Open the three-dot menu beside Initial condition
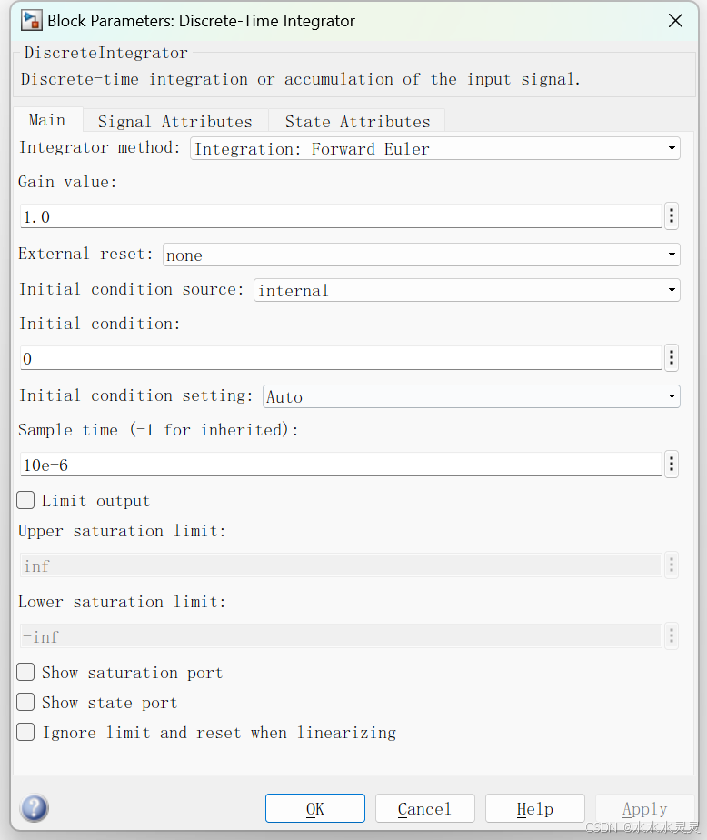Image resolution: width=707 pixels, height=840 pixels. [x=672, y=358]
